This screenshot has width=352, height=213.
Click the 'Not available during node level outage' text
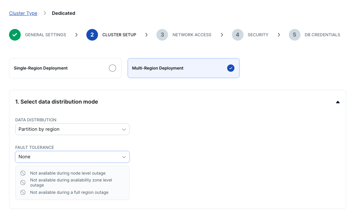pyautogui.click(x=68, y=173)
